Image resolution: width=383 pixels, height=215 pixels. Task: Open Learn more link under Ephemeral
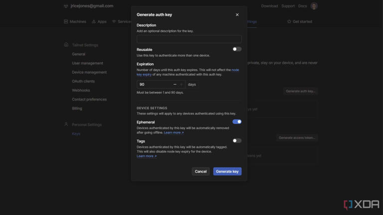tap(174, 133)
